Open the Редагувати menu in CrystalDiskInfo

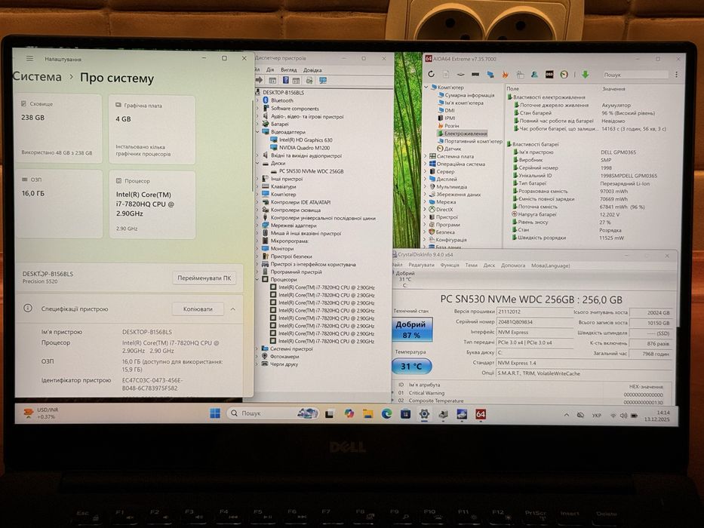coord(421,266)
